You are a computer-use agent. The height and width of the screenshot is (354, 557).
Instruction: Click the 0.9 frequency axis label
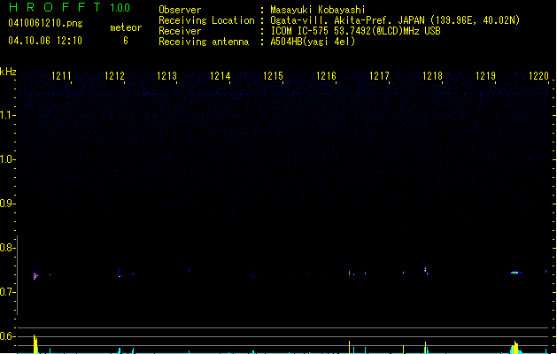[x=7, y=204]
